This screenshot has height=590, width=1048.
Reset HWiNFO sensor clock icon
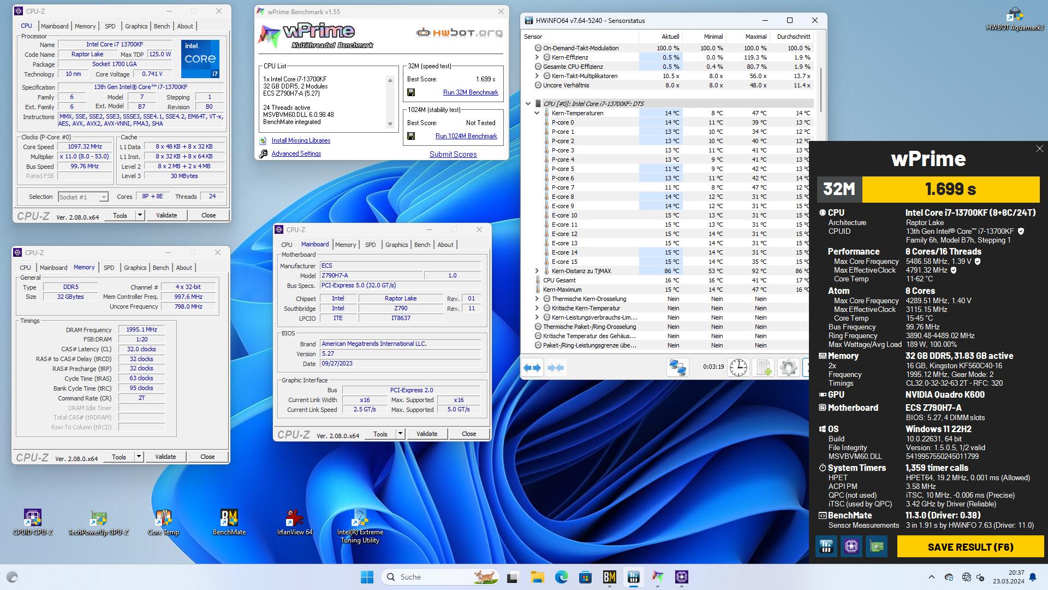(738, 367)
